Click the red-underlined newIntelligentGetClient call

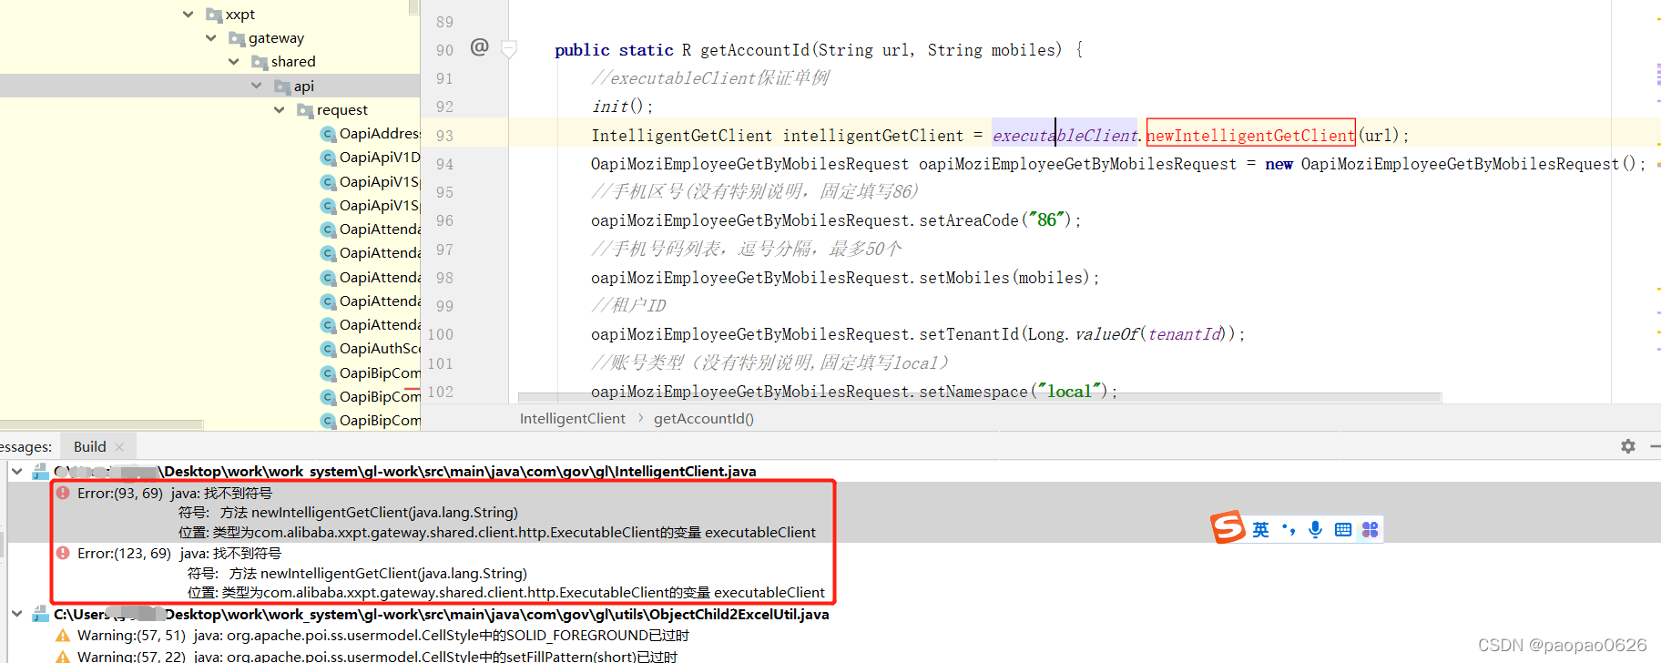(1250, 135)
